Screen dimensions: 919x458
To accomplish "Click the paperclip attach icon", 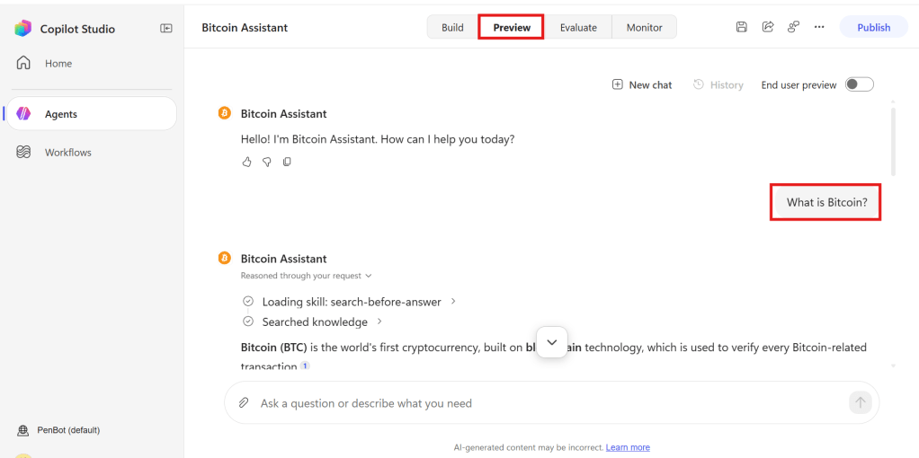I will point(243,403).
